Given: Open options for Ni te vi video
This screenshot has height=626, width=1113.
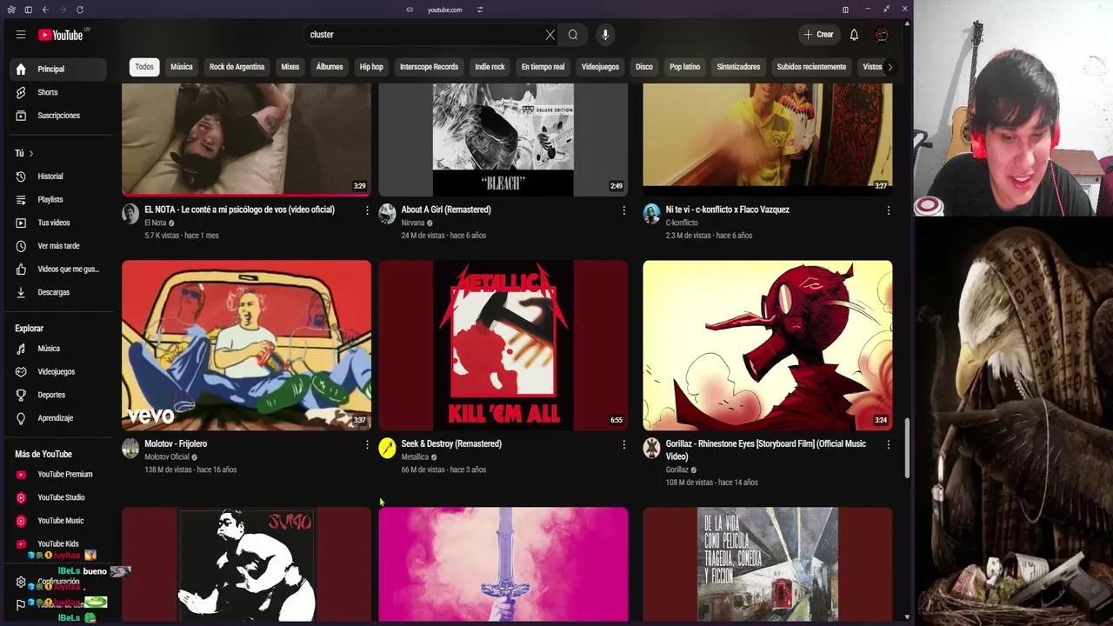Looking at the screenshot, I should point(888,210).
